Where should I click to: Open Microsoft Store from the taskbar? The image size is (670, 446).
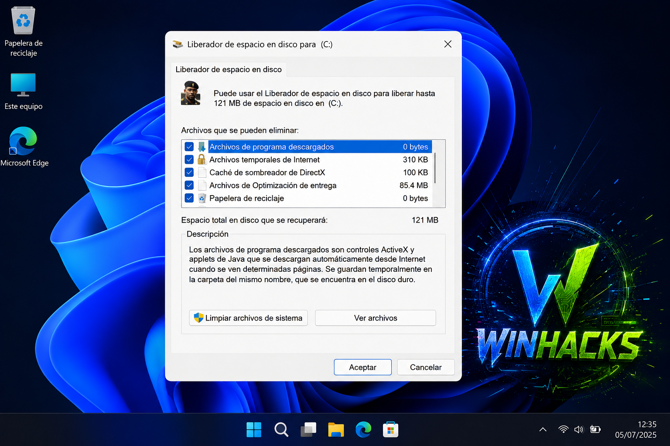(390, 429)
